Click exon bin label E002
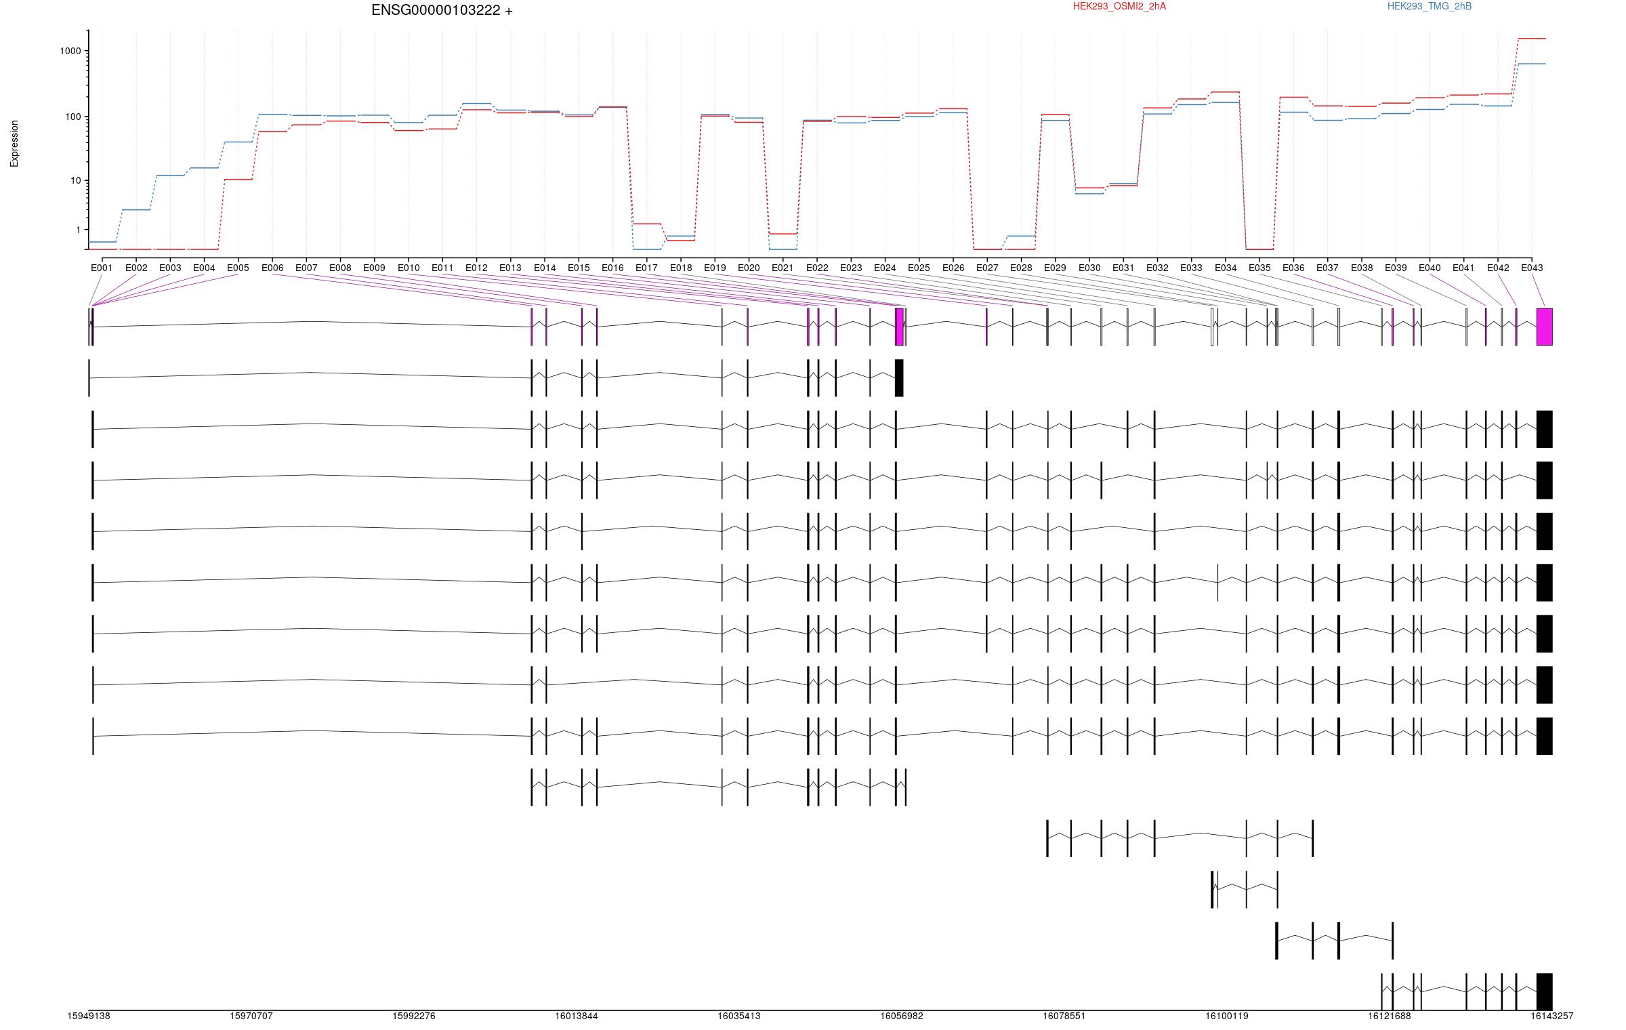The width and height of the screenshot is (1626, 1030). 136,268
